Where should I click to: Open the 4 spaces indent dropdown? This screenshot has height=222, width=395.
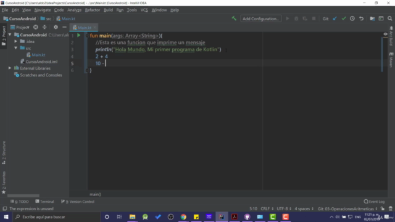304,208
